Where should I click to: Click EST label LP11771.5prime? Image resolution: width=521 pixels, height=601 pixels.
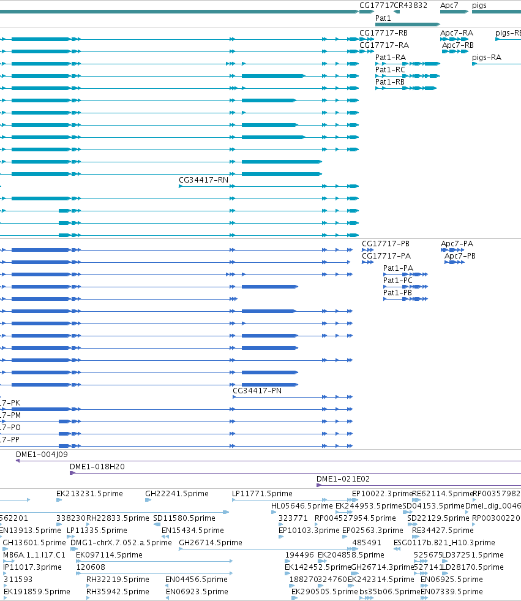pyautogui.click(x=262, y=494)
